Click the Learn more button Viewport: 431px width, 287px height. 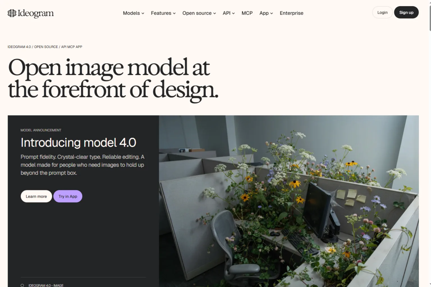(36, 196)
